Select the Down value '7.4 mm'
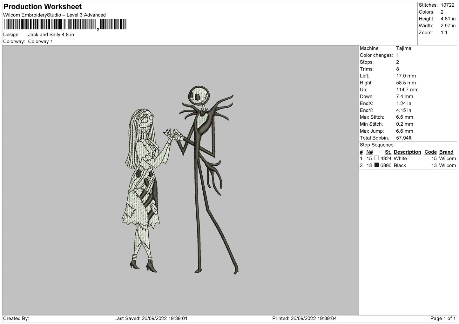The height and width of the screenshot is (324, 459). [405, 96]
